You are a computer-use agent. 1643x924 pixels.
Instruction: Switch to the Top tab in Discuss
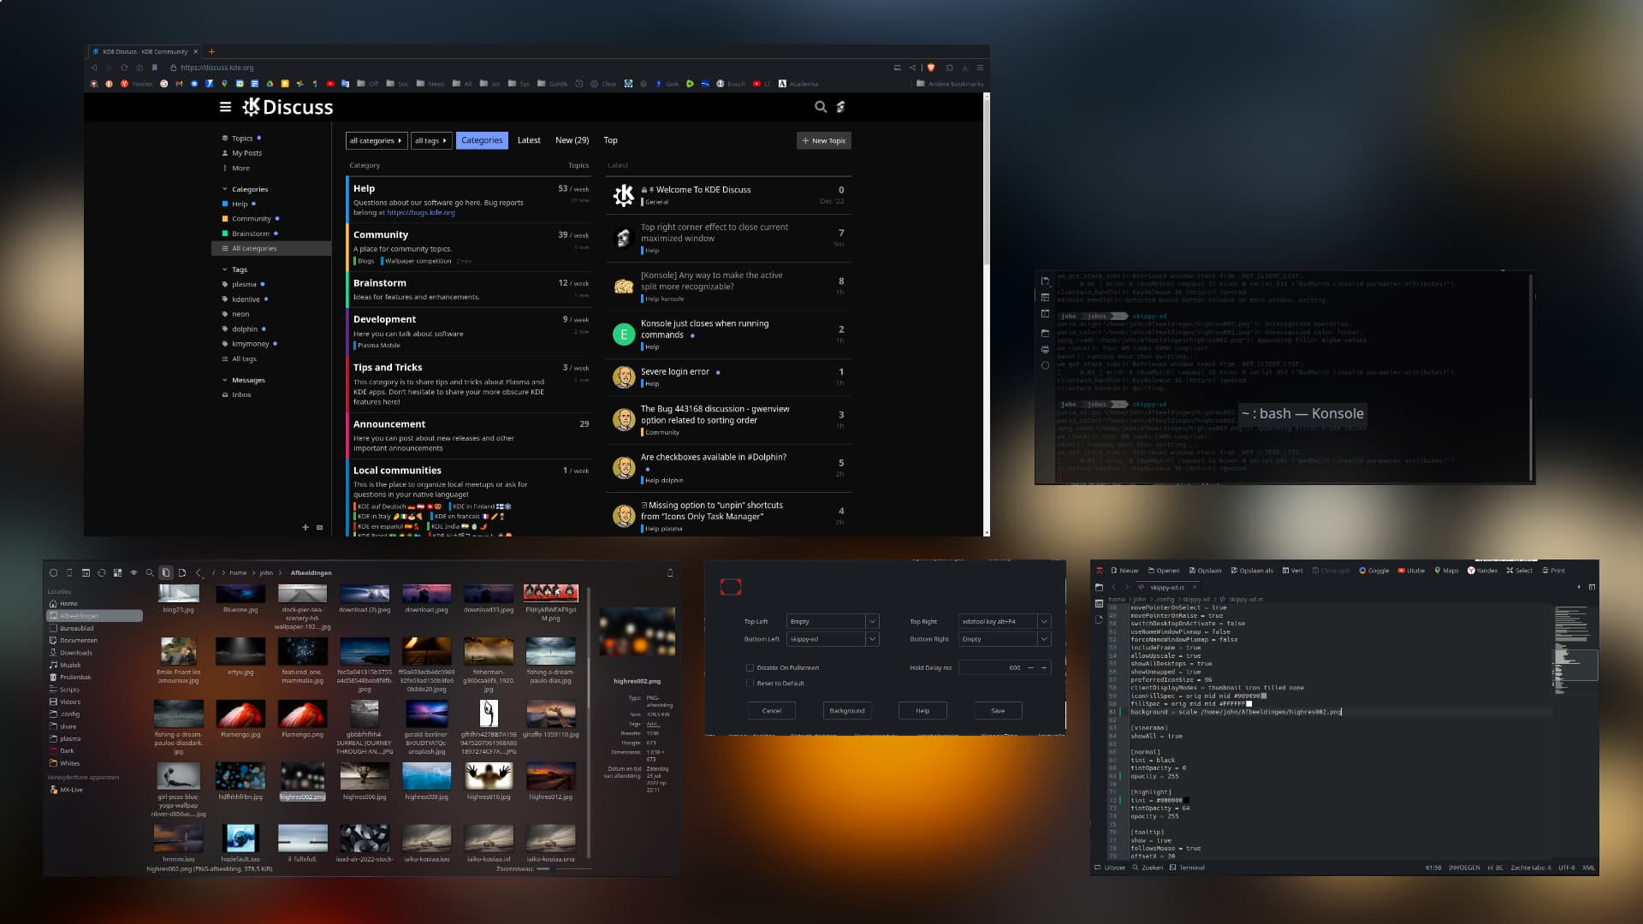click(x=610, y=140)
